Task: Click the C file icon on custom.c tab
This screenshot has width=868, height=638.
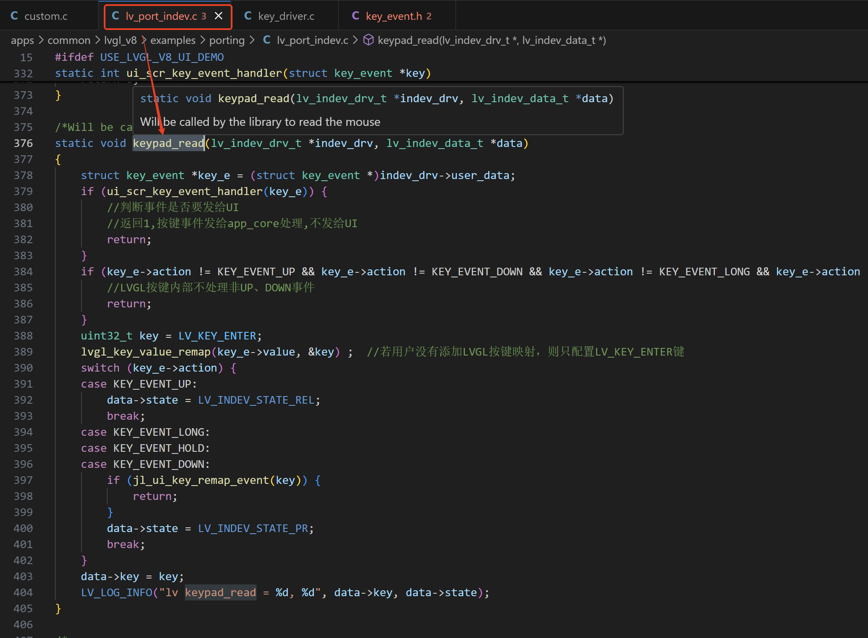Action: coord(14,16)
